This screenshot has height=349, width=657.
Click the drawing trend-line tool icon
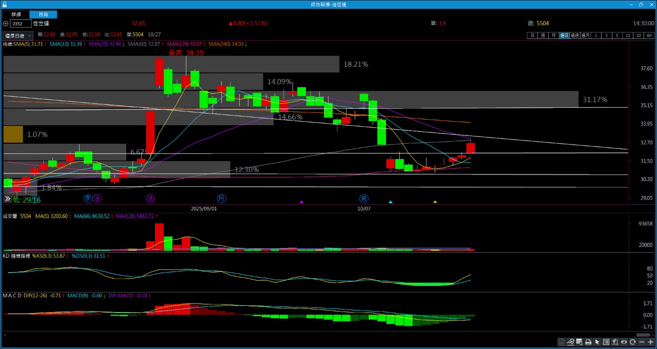(570, 342)
